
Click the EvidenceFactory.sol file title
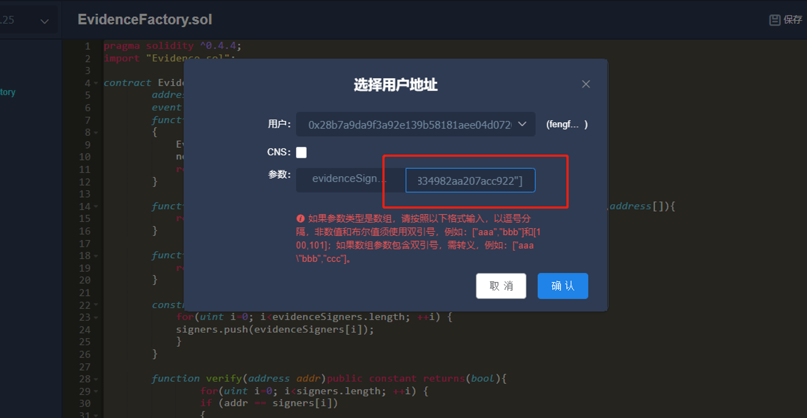[145, 20]
